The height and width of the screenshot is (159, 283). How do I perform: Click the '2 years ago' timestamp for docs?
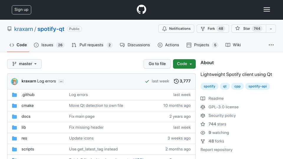[180, 117]
